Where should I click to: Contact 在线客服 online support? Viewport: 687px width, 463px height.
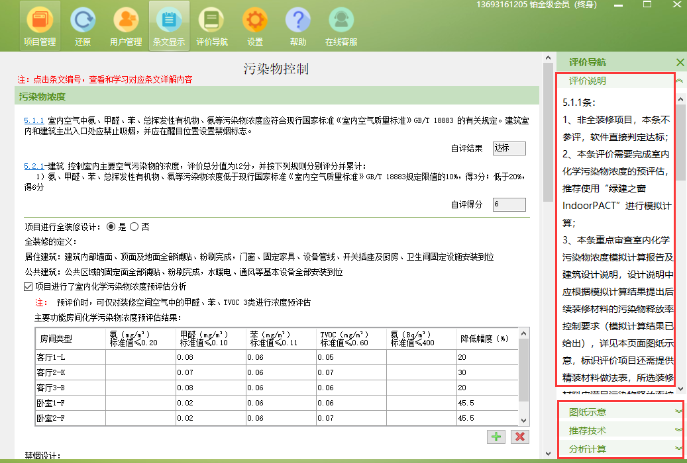[x=341, y=26]
